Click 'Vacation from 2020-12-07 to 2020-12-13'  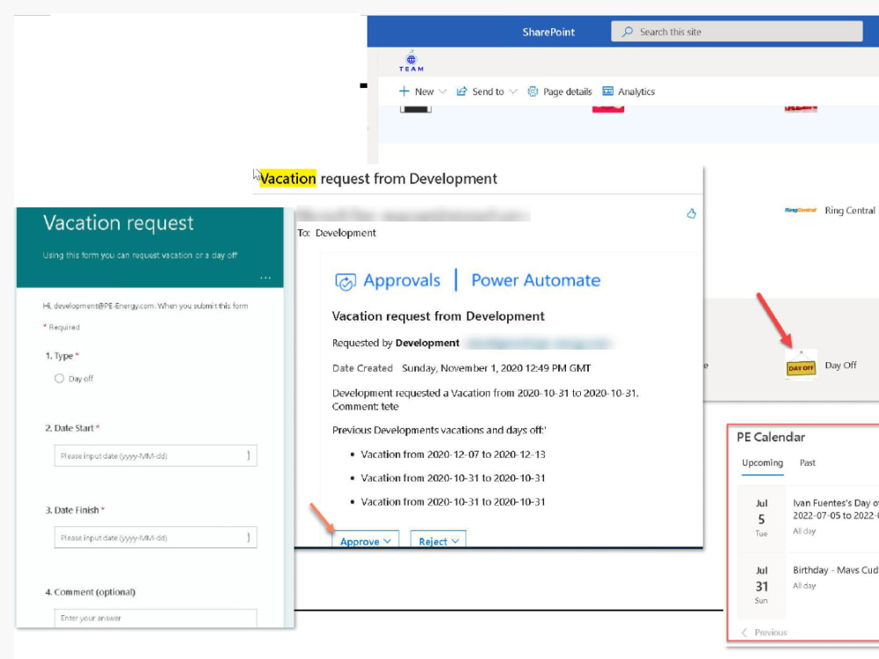453,454
